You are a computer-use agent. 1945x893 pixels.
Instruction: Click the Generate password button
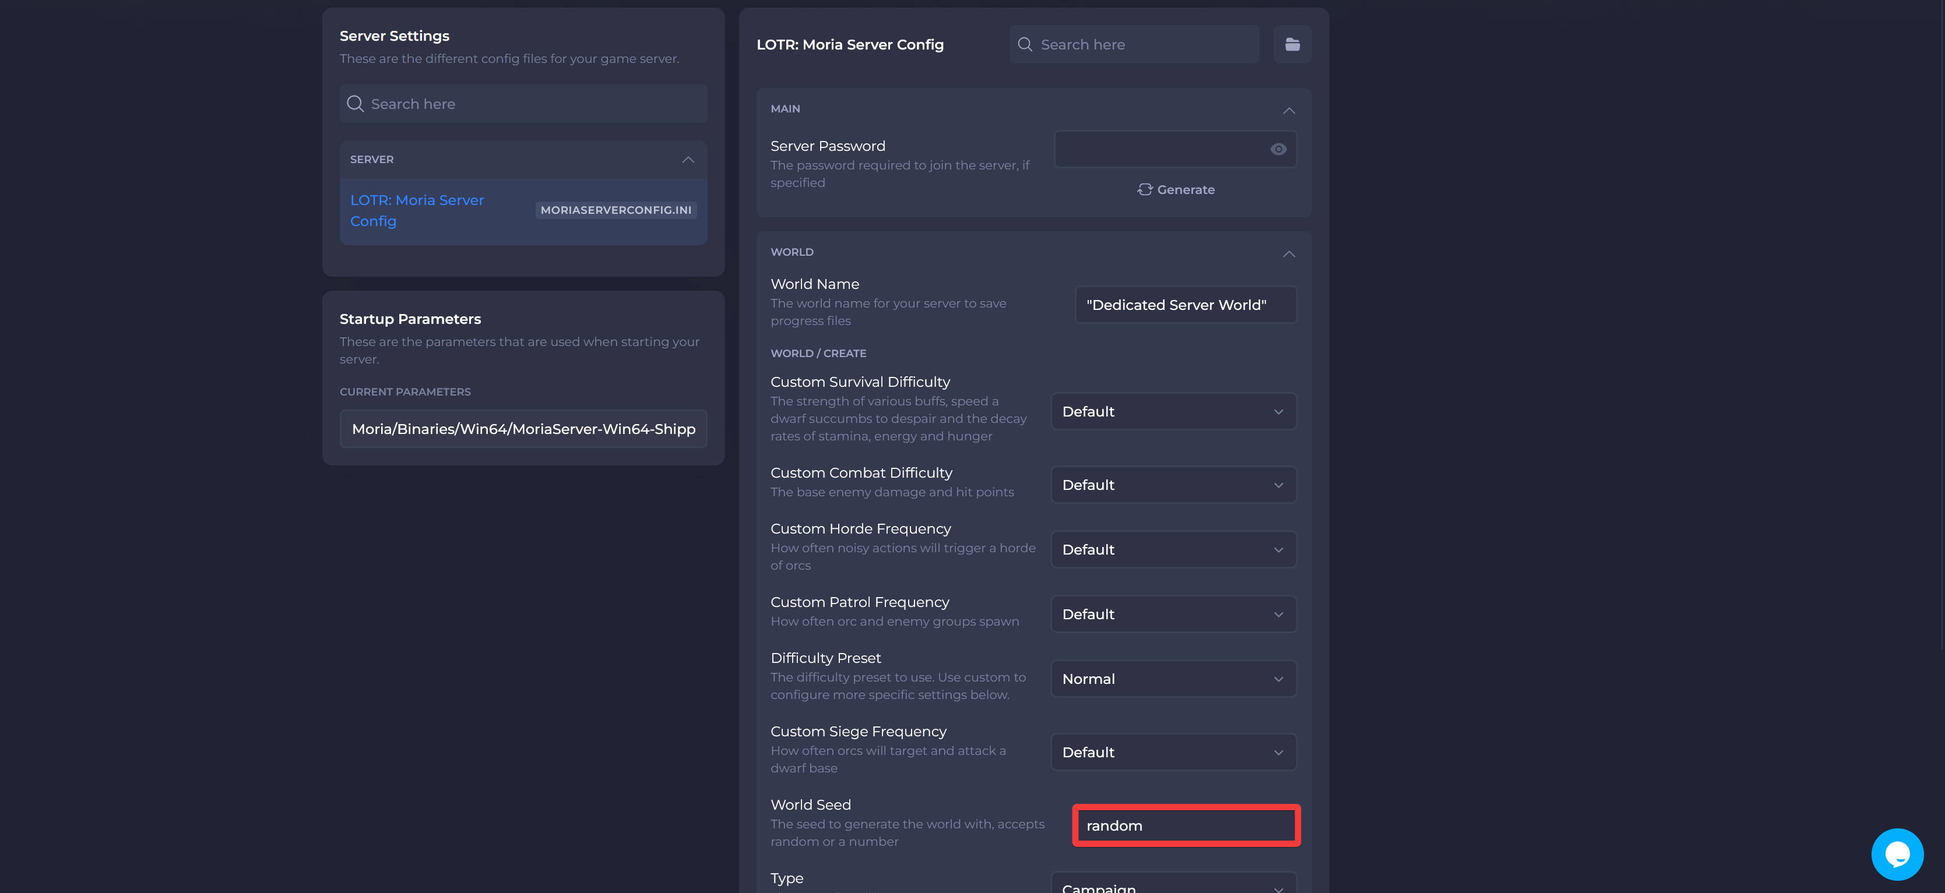tap(1176, 189)
